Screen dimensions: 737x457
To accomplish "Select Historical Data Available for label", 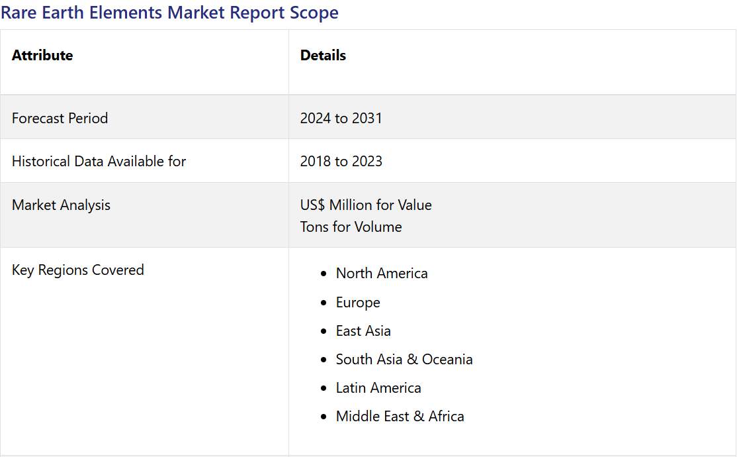I will [99, 162].
